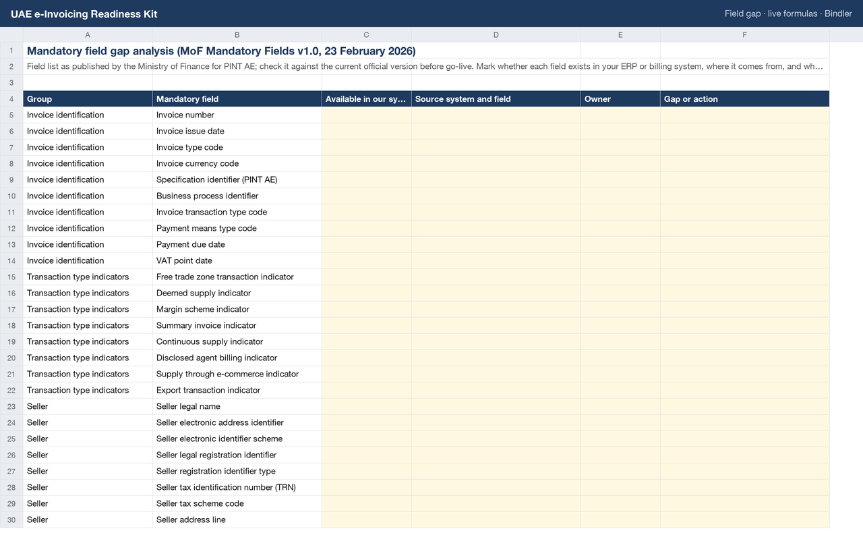The width and height of the screenshot is (863, 533).
Task: Click the 'Group' header cell
Action: tap(88, 99)
